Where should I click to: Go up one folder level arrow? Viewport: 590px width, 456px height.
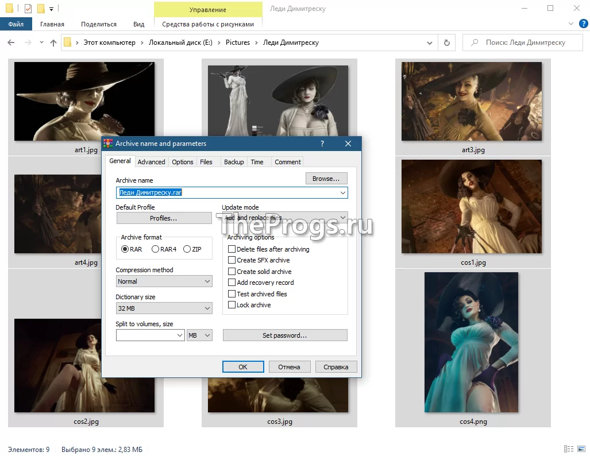(53, 42)
